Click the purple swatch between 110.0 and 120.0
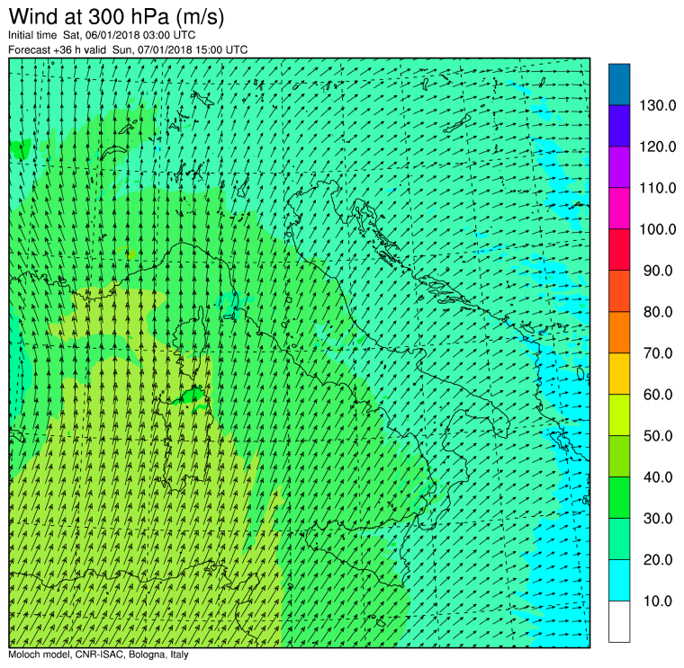Image resolution: width=684 pixels, height=668 pixels. (x=619, y=167)
